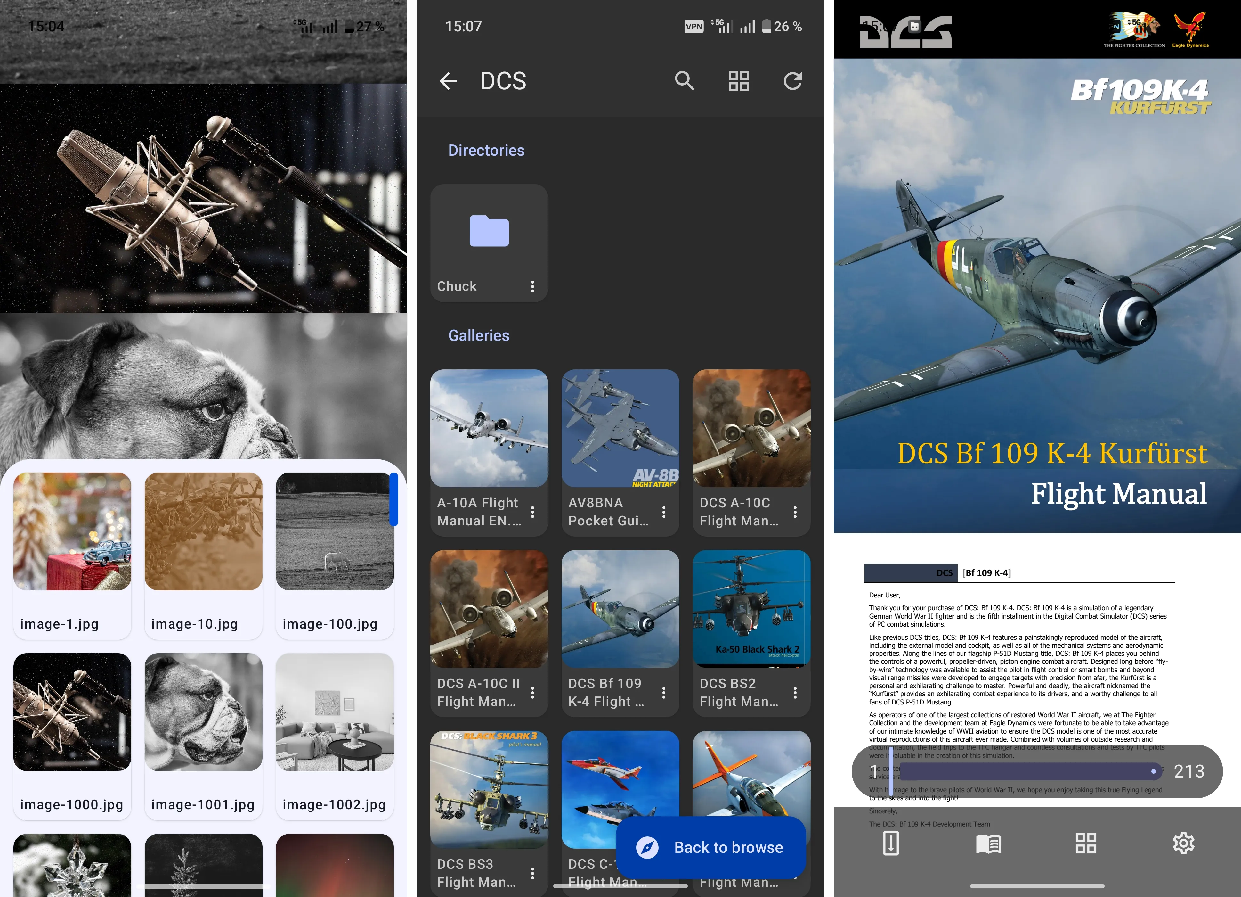Open the DCS A-10C II Flight Manual thumbnail
The height and width of the screenshot is (897, 1241).
(x=489, y=609)
